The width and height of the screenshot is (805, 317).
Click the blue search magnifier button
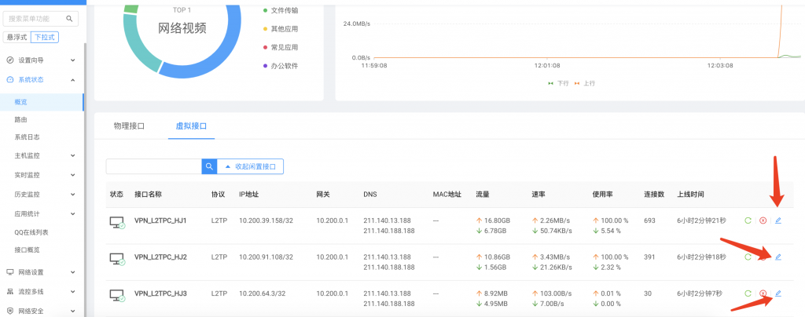209,166
